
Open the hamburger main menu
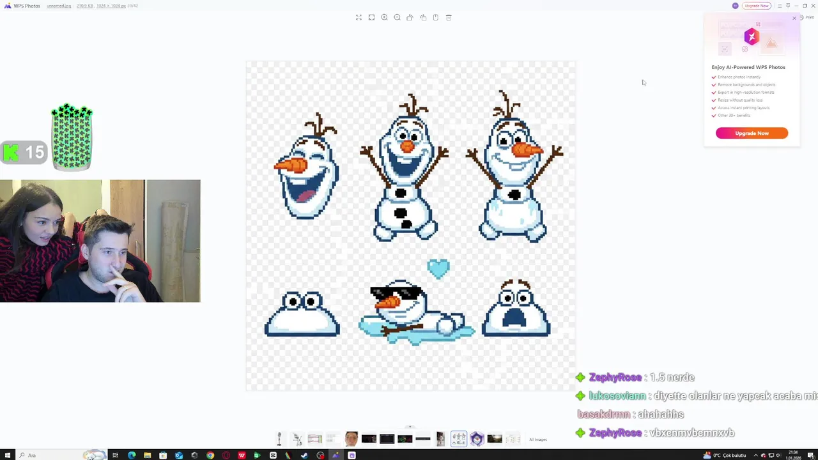pos(779,6)
